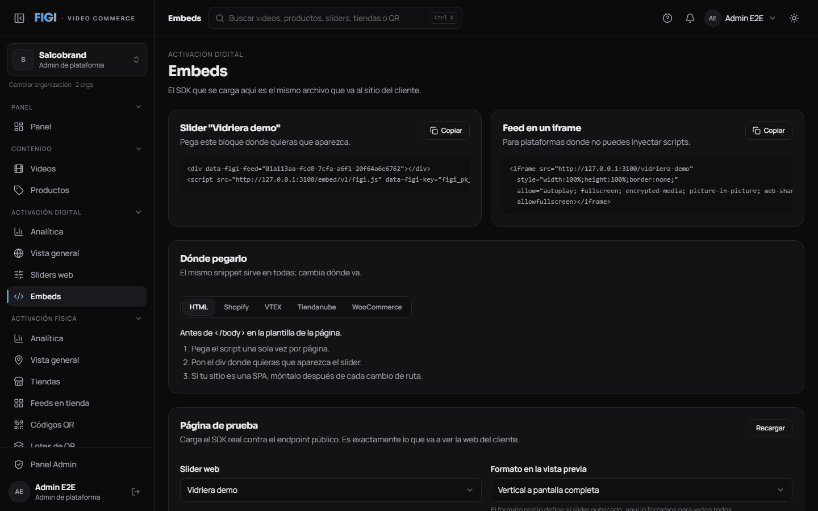Open Feeds en tienda
This screenshot has width=818, height=511.
point(77,403)
